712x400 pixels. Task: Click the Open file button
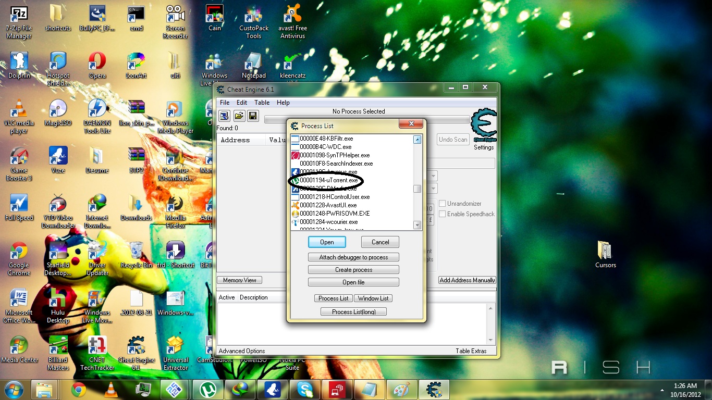[x=353, y=282]
